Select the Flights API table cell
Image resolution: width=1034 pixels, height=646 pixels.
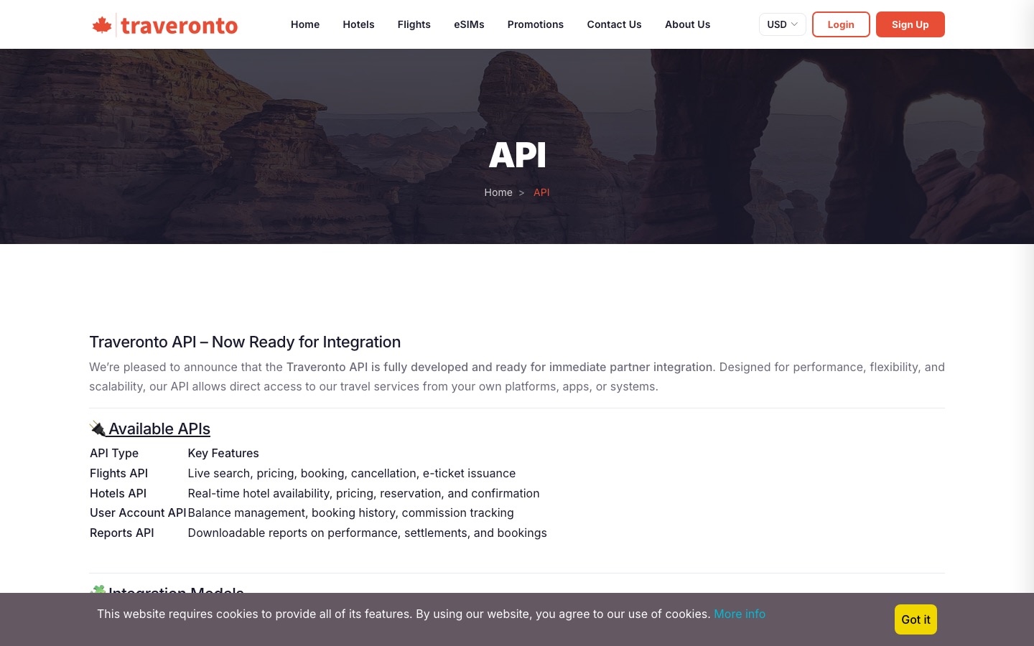(118, 473)
